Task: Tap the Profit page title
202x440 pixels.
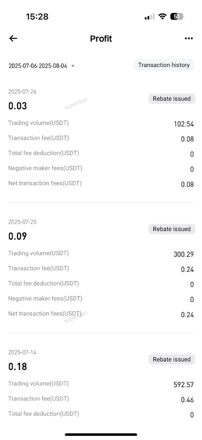Action: pyautogui.click(x=101, y=39)
